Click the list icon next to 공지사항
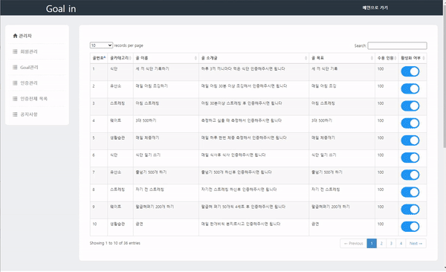 coord(15,114)
